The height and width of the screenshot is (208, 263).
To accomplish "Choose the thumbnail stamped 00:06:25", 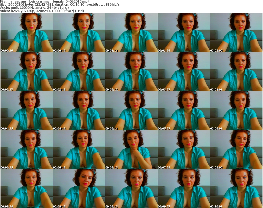I will (x=27, y=150).
